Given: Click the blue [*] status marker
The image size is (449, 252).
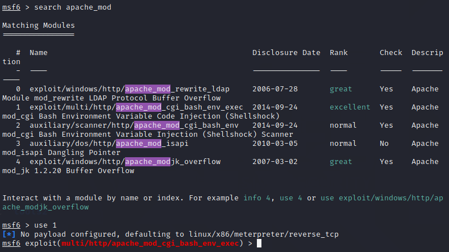Looking at the screenshot, I should pos(9,234).
